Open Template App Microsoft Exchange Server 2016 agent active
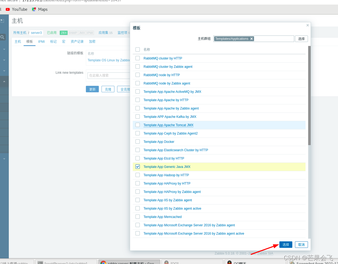This screenshot has height=264, width=338. pos(194,233)
